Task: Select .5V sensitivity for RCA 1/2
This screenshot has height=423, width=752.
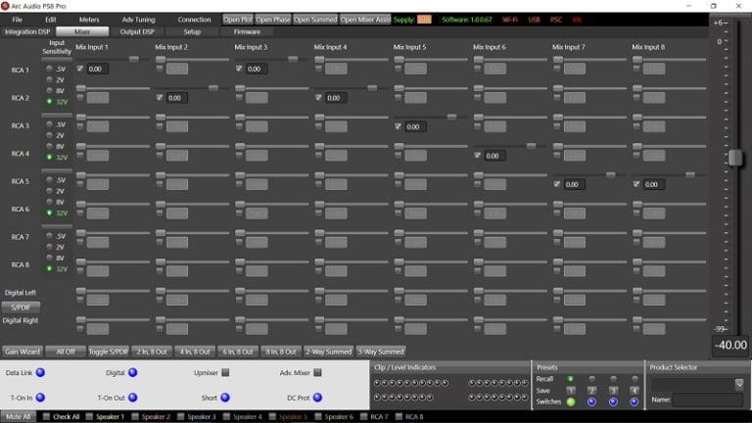Action: coord(49,69)
